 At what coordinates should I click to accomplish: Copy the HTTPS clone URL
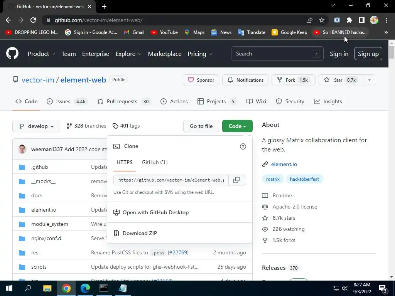click(x=236, y=180)
